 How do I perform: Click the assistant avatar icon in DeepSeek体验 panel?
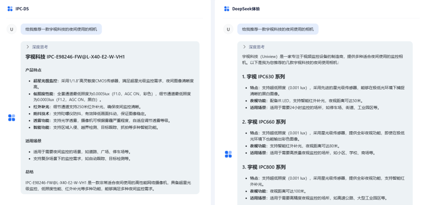[x=228, y=154]
